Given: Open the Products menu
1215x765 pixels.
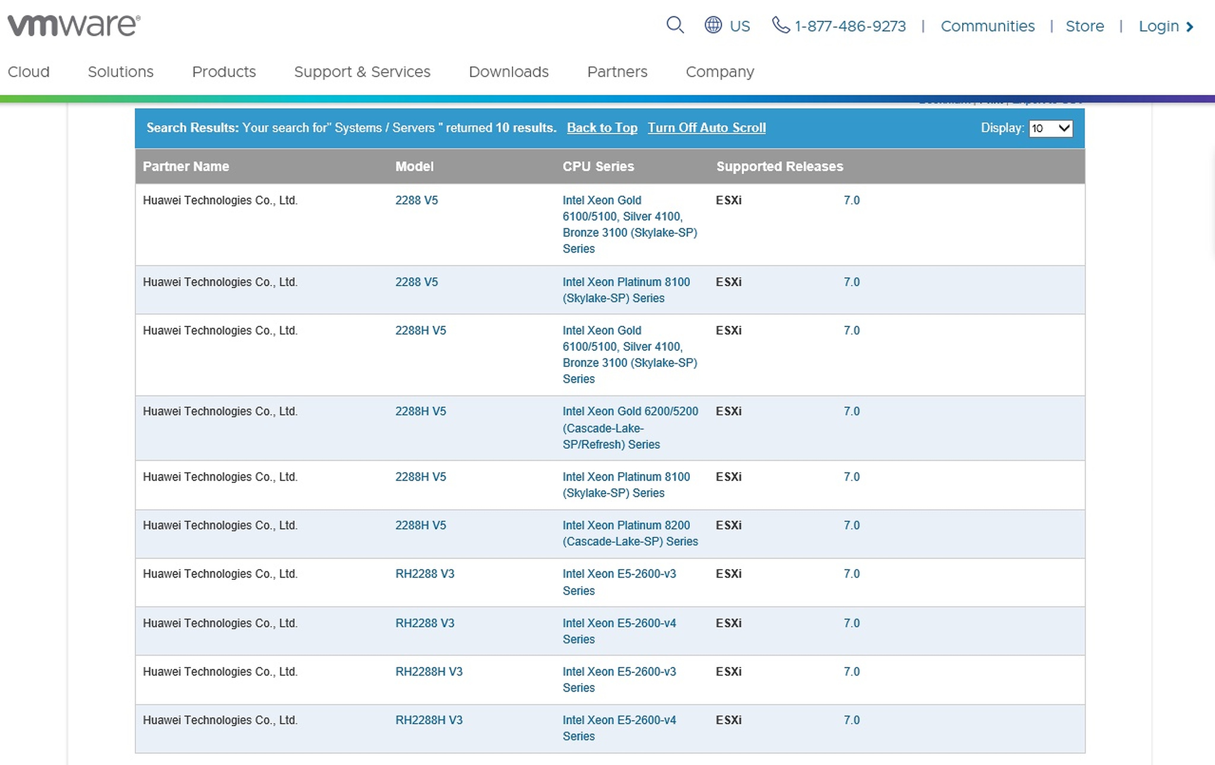Looking at the screenshot, I should [224, 72].
